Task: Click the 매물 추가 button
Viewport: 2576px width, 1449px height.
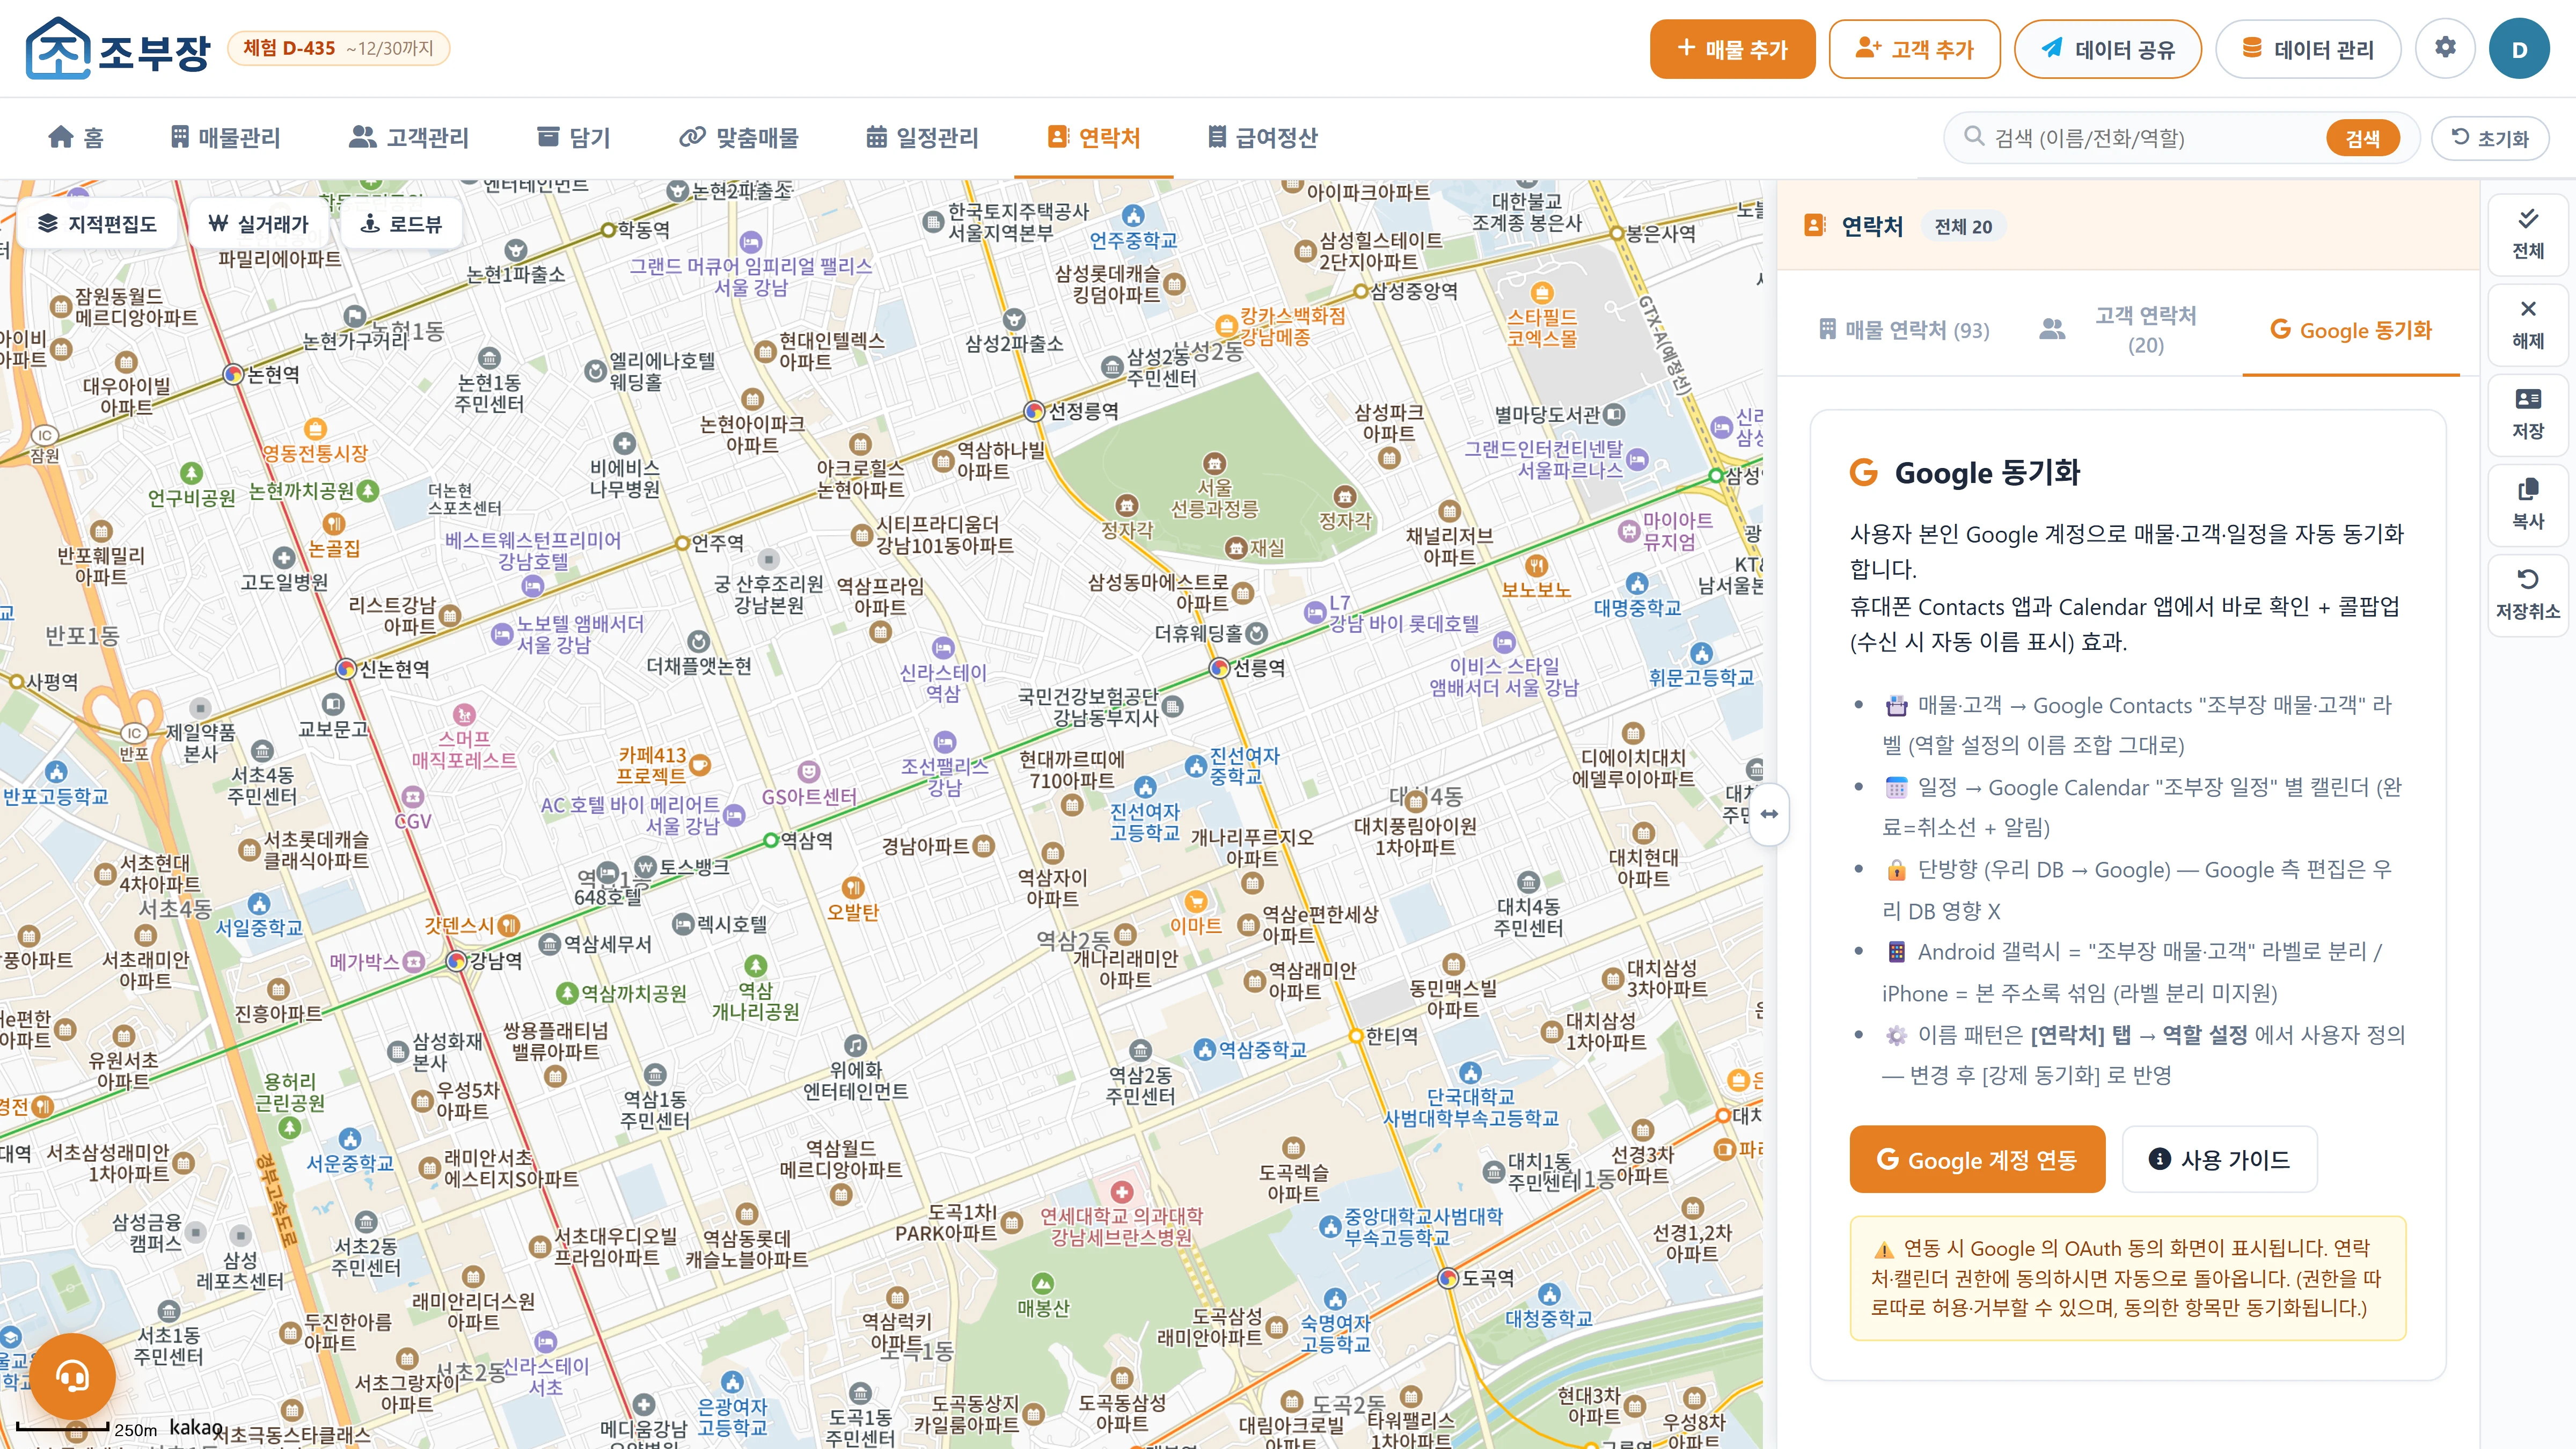Action: tap(1732, 48)
